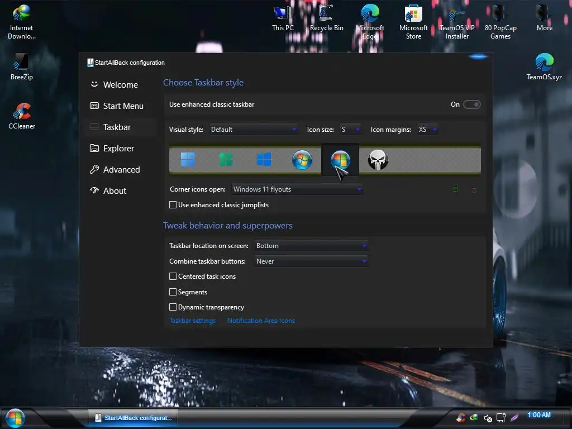The width and height of the screenshot is (572, 429).
Task: Select the More desktop folder icon
Action: 544,18
